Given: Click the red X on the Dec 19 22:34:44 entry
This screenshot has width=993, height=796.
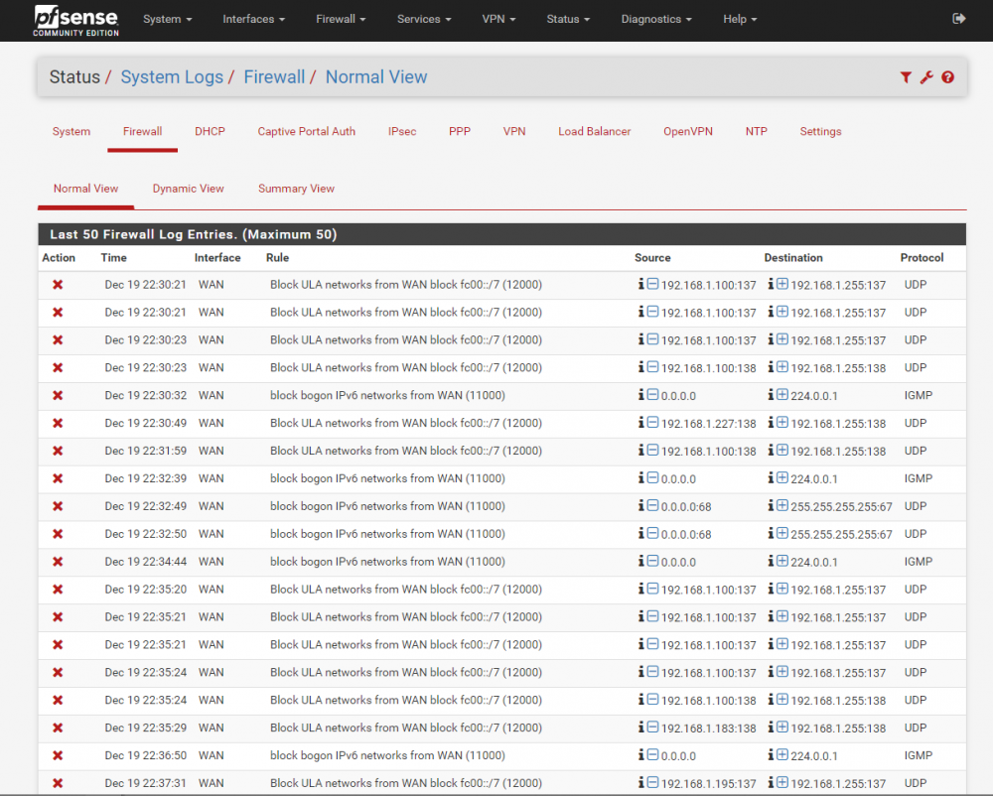Looking at the screenshot, I should [x=58, y=562].
